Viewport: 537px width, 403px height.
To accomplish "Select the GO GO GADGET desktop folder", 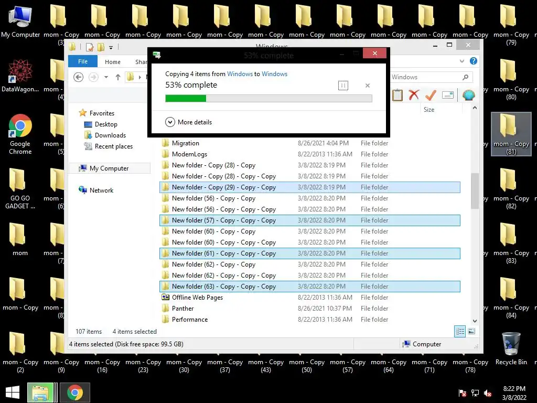I will coord(20,189).
